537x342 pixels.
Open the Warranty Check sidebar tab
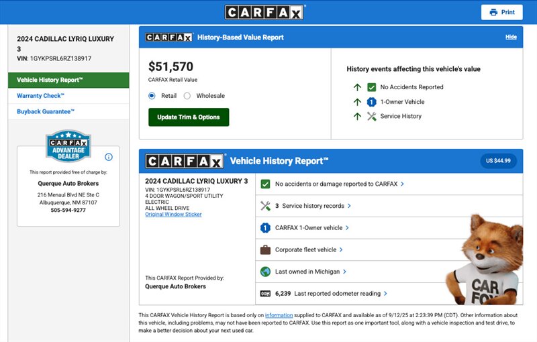point(68,96)
